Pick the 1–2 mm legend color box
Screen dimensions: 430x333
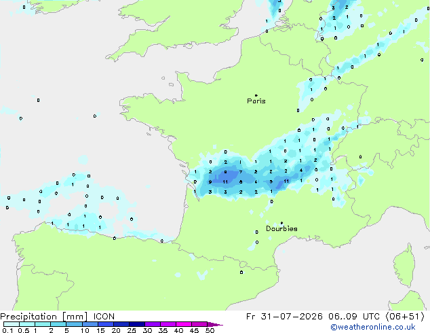[43, 324]
